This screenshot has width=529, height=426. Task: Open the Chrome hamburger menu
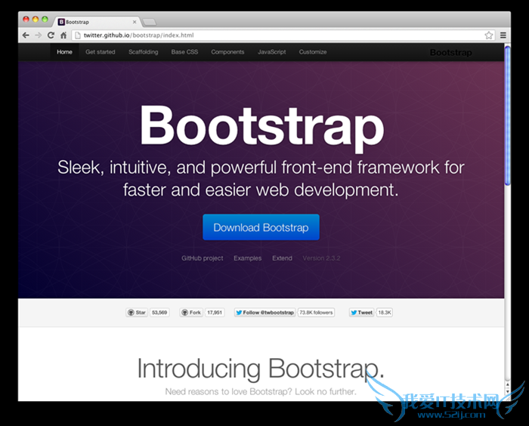[503, 35]
